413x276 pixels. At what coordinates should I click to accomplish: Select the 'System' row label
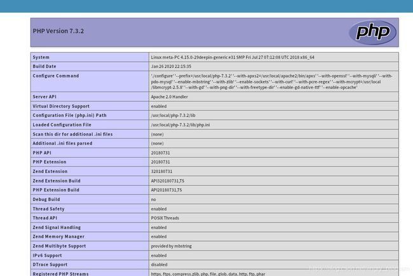click(41, 57)
